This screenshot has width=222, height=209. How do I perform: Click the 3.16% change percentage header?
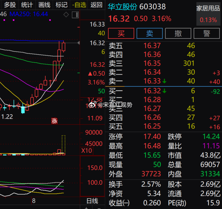coord(162,19)
